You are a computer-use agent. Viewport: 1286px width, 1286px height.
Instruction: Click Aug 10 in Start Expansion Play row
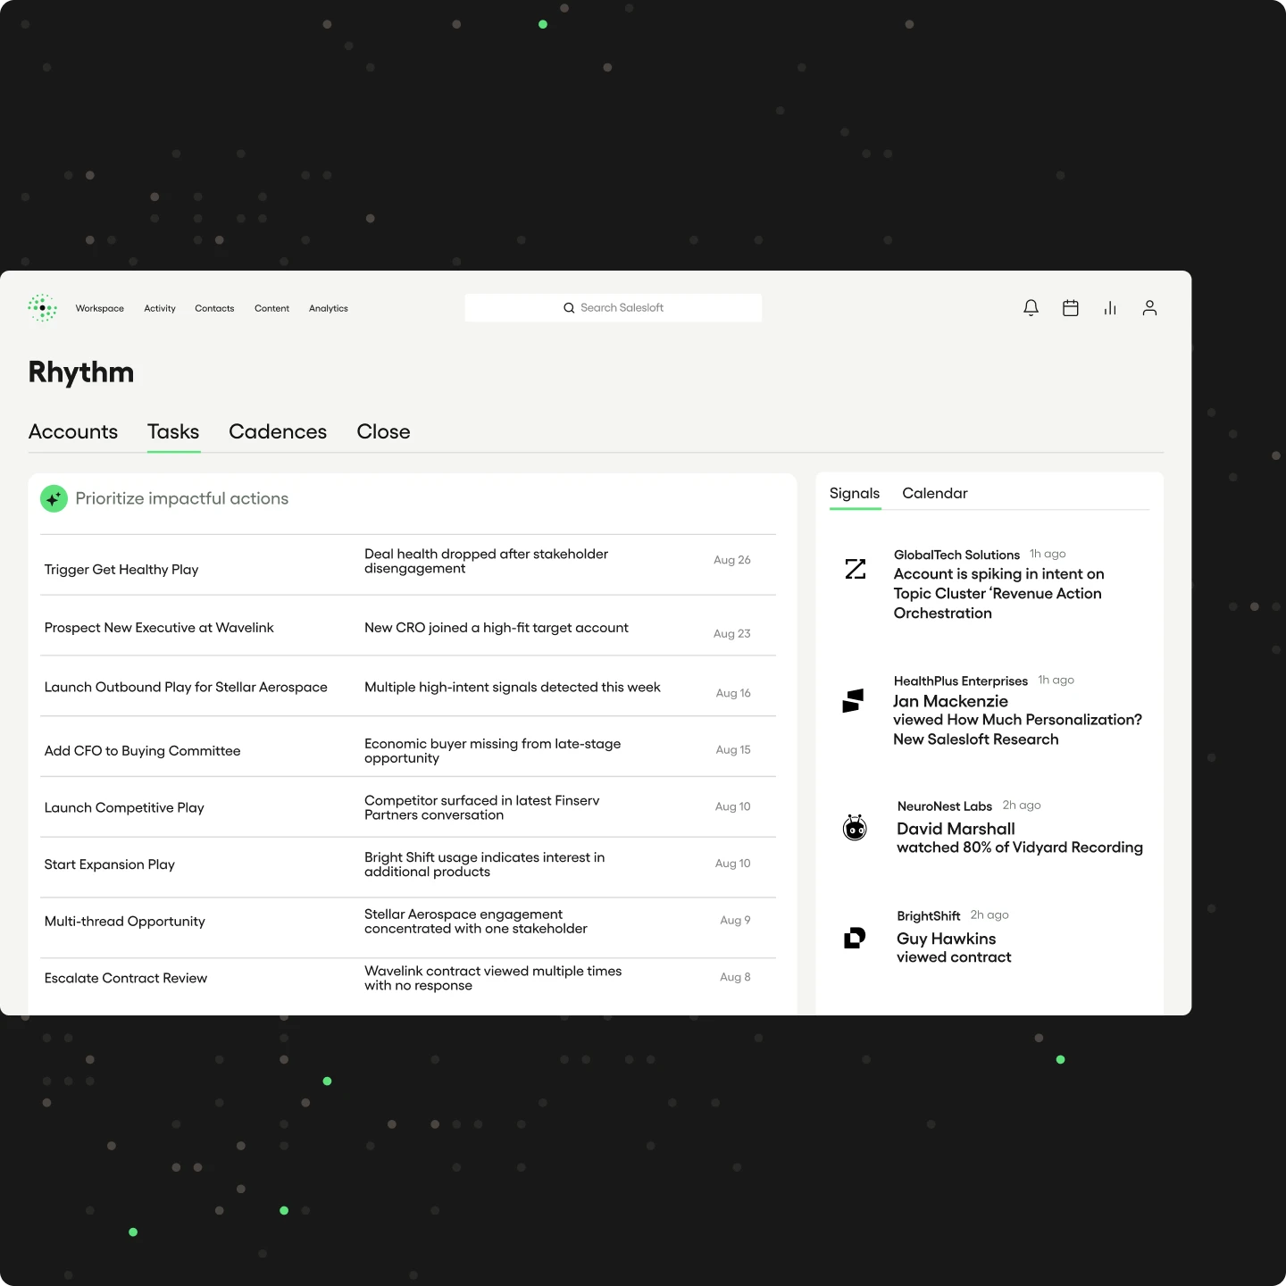[733, 864]
